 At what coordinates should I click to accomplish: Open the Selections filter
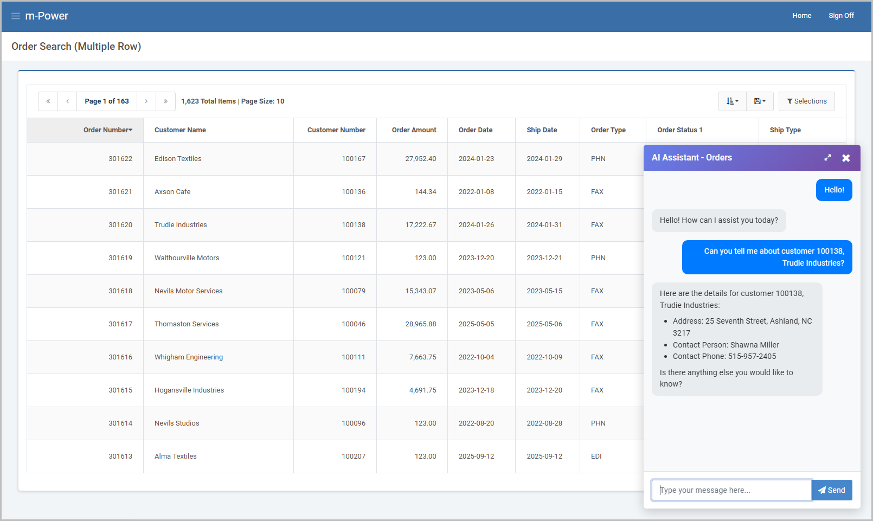(x=806, y=101)
